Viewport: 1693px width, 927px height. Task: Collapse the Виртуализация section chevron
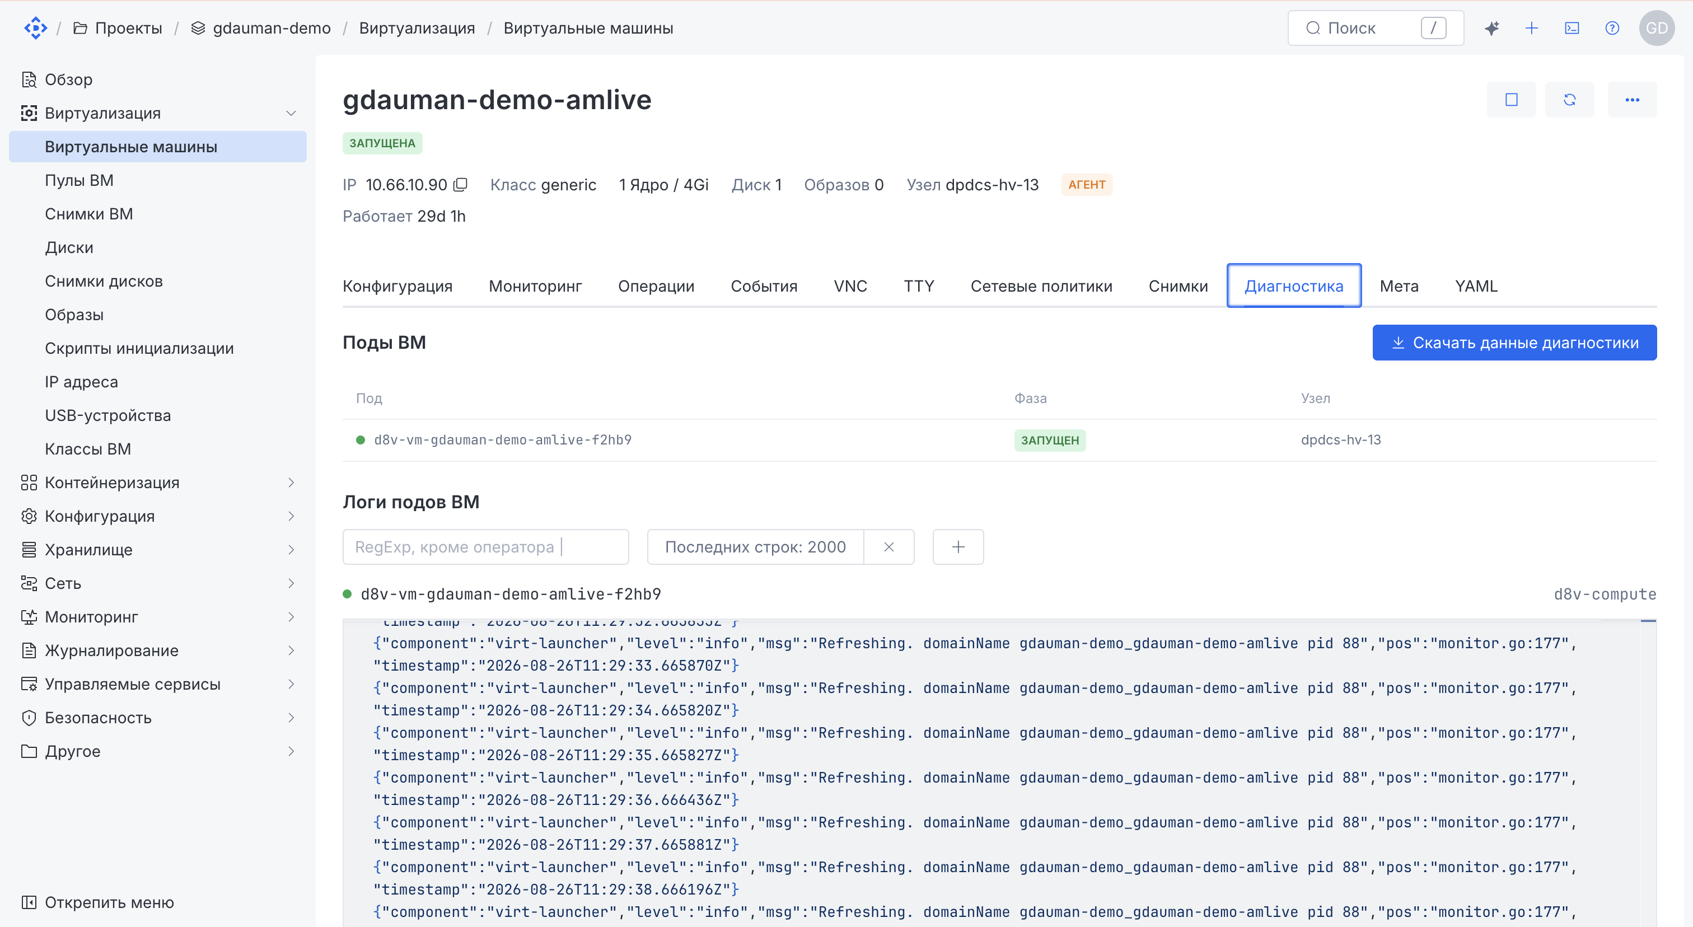291,113
